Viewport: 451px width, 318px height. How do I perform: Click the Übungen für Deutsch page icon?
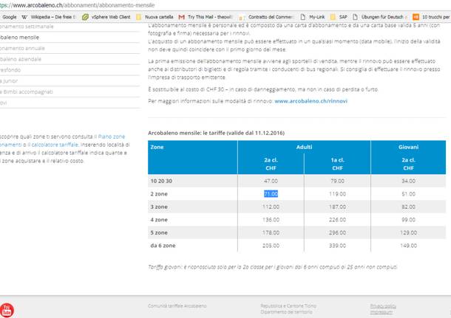[355, 17]
